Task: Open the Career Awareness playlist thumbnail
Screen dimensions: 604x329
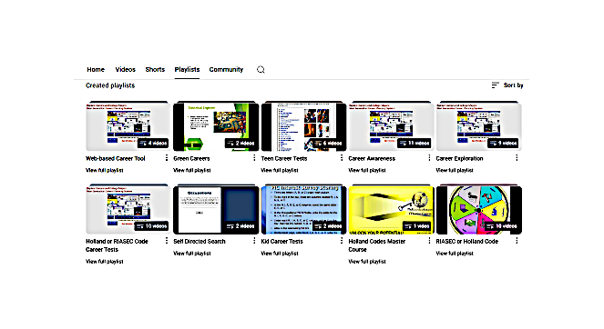Action: tap(391, 126)
